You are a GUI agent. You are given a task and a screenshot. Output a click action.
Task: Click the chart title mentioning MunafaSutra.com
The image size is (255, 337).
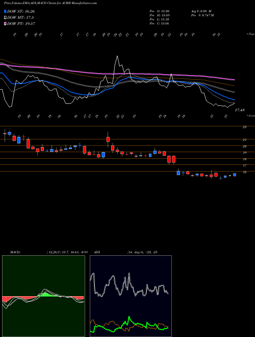coord(50,3)
